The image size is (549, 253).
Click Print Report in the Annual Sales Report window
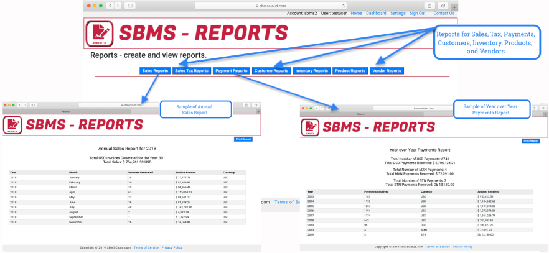[x=243, y=139]
